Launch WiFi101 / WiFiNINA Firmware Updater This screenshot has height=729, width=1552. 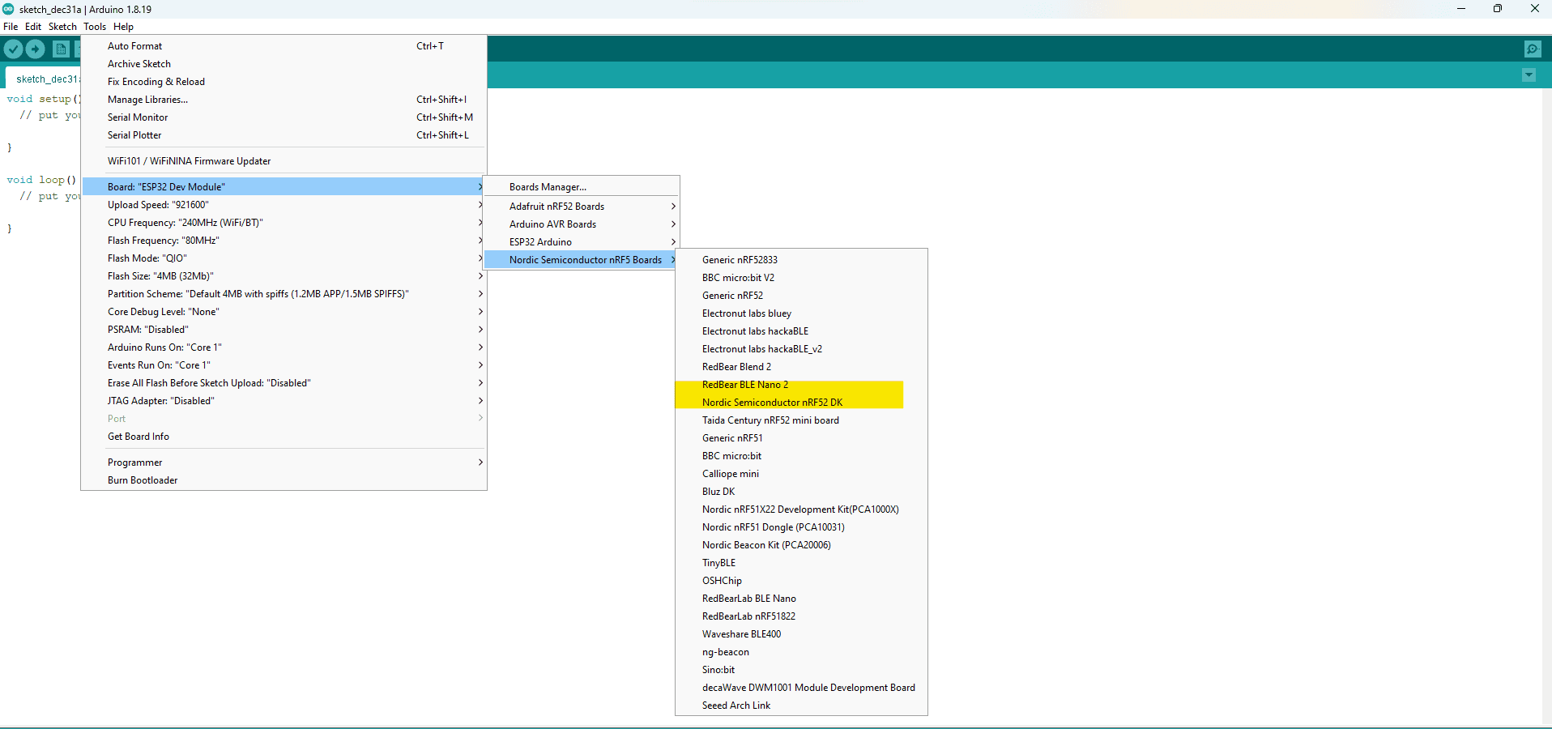coord(284,161)
